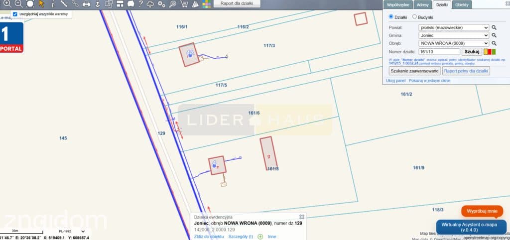Viewport: 510px width, 240px height.
Task: Click search icon next to Obręb
Action: click(494, 43)
